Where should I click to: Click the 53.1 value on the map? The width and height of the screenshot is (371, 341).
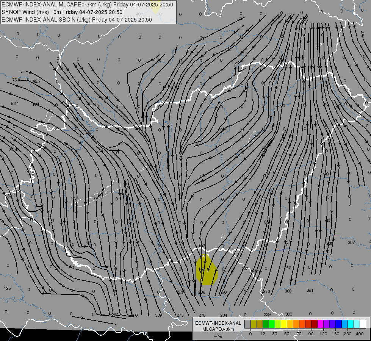15,103
